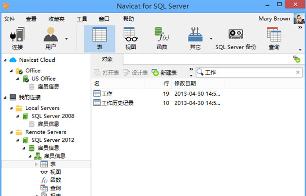
Task: Open the 连接 connection tool
Action: coord(17,39)
